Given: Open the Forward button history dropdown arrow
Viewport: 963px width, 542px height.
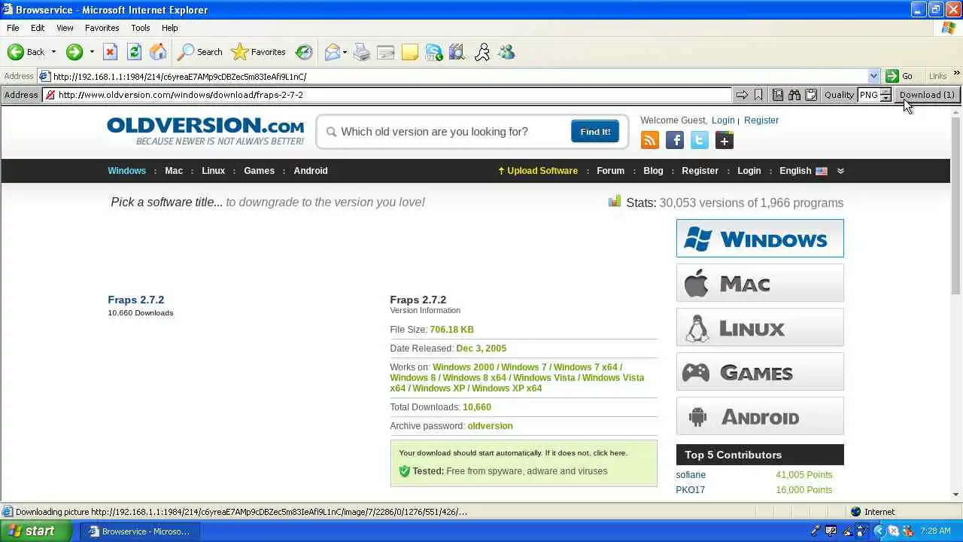Looking at the screenshot, I should pyautogui.click(x=92, y=52).
